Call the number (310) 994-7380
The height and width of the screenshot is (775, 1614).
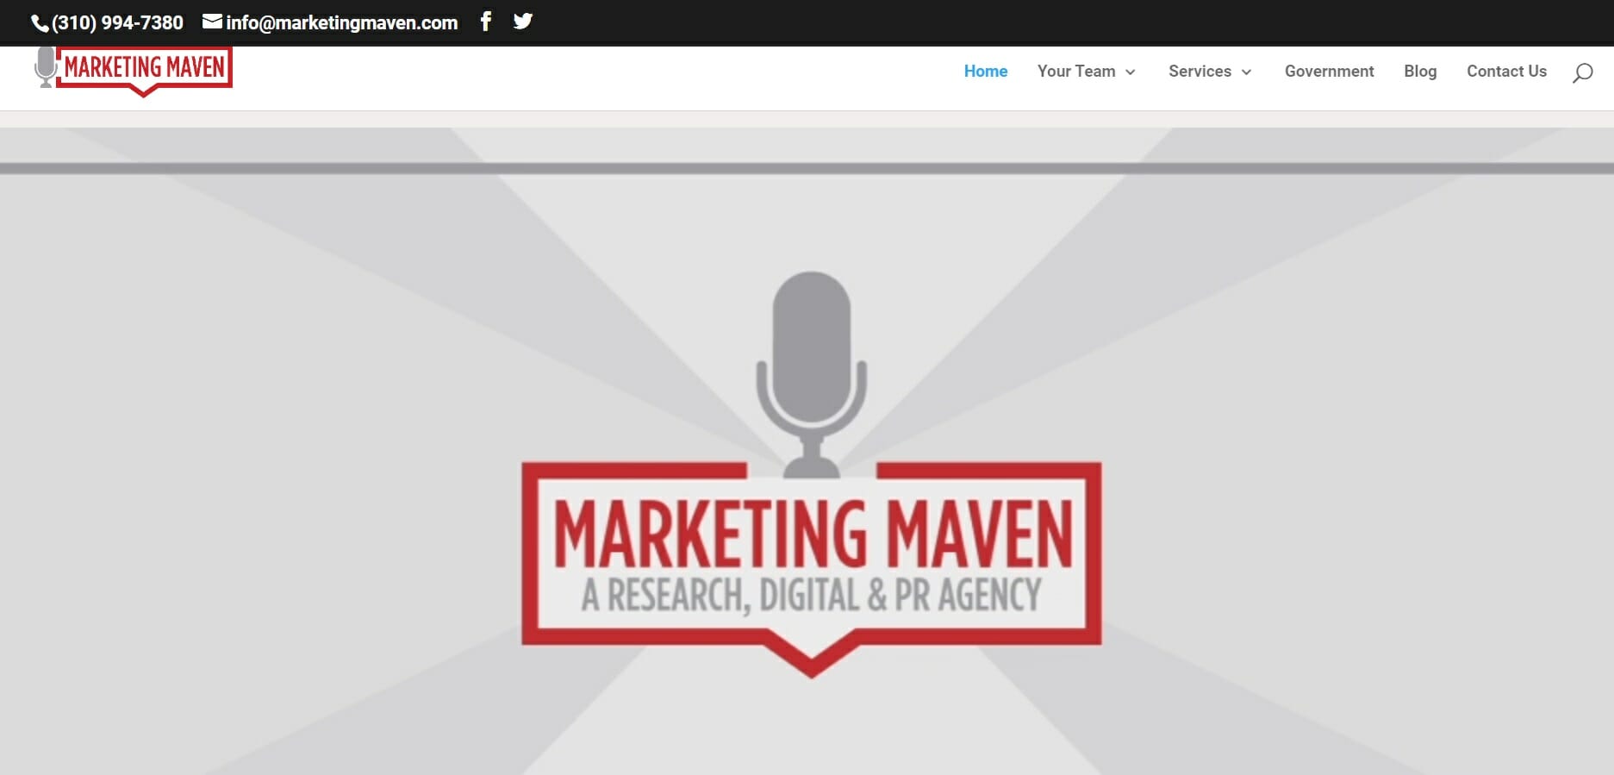[117, 23]
